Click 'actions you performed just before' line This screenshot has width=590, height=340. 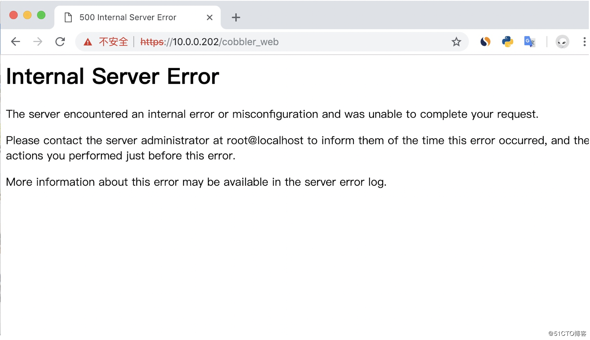pyautogui.click(x=121, y=156)
